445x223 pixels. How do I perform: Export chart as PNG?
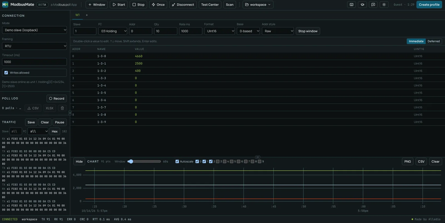coord(408,162)
